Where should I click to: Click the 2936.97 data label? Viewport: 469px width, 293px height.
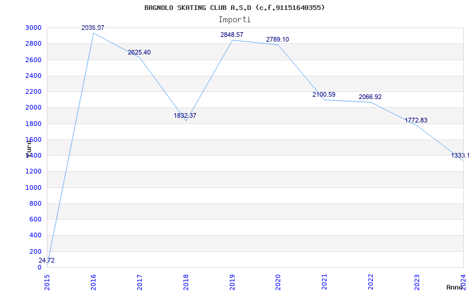(93, 28)
